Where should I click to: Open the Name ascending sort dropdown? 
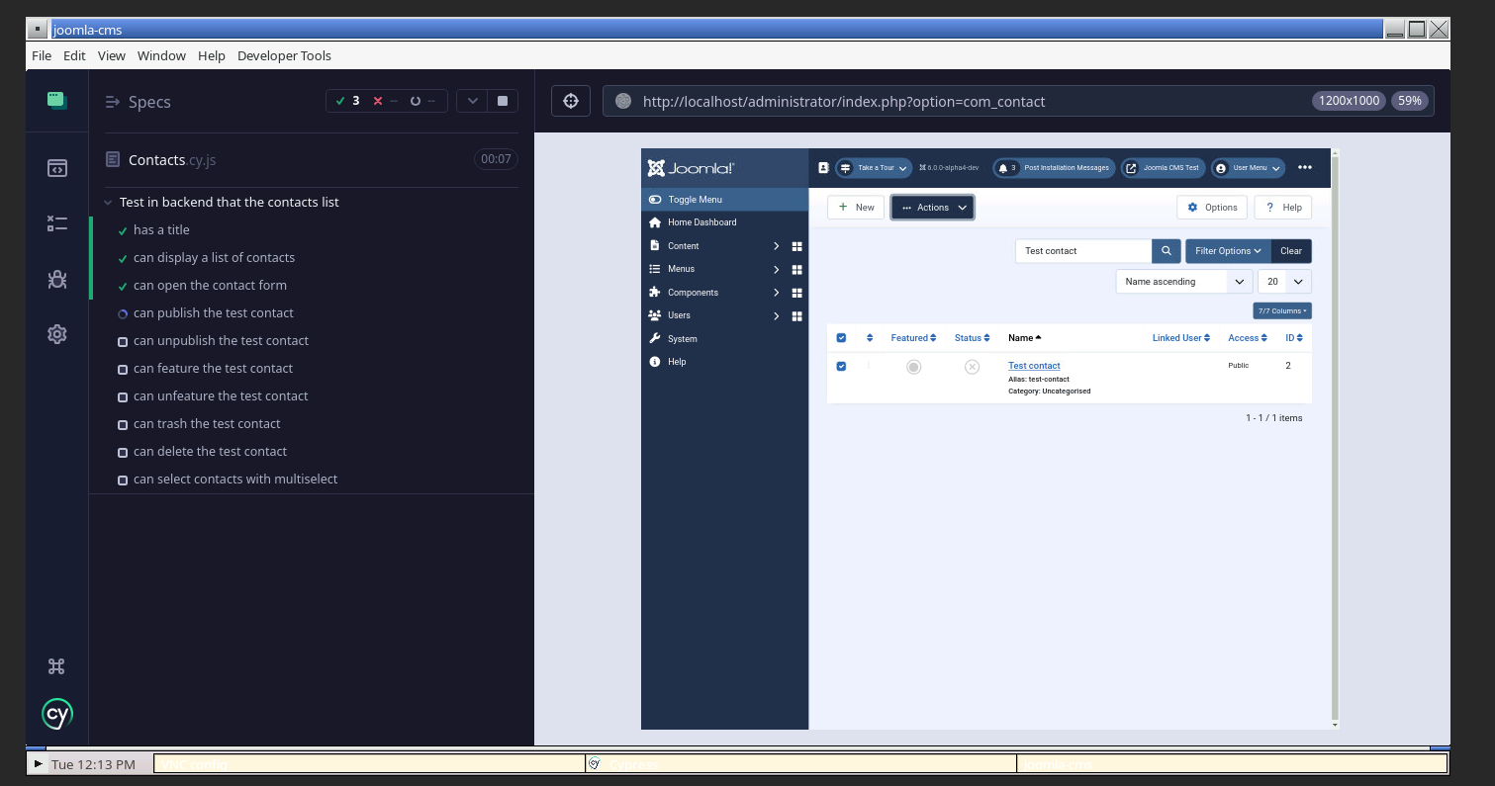point(1183,282)
